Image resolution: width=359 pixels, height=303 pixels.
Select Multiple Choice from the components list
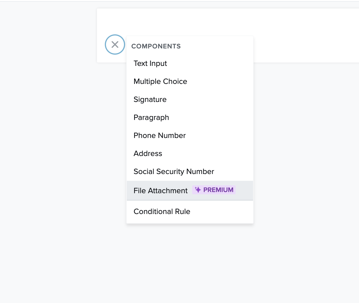160,81
